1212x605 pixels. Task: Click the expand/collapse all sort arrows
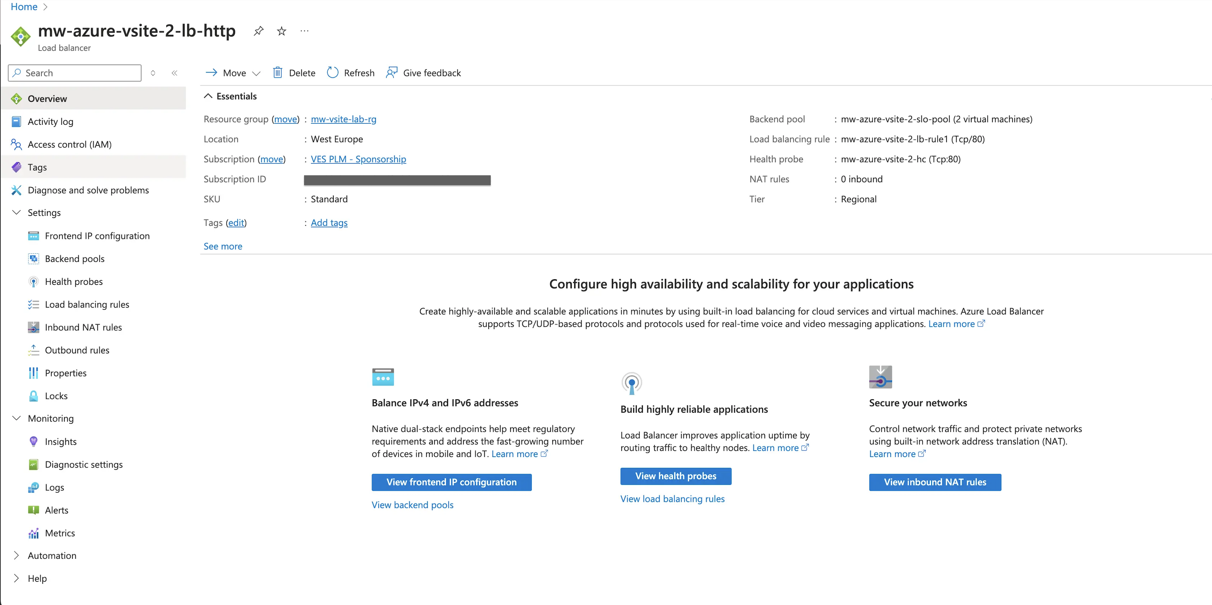click(x=153, y=73)
